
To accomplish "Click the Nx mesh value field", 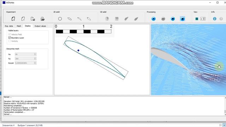I will (24, 54).
